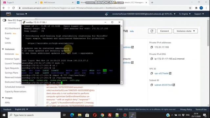Collapse the Images sidebar section
The image size is (210, 118).
[3, 98]
